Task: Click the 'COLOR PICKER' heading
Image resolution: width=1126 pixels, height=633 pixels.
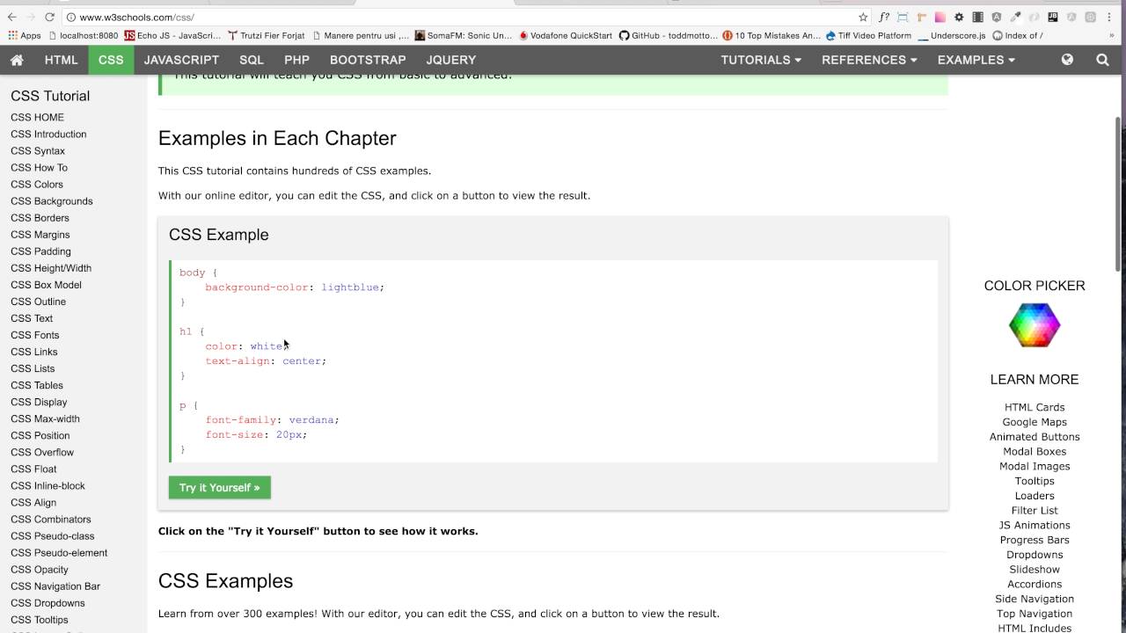Action: tap(1035, 286)
